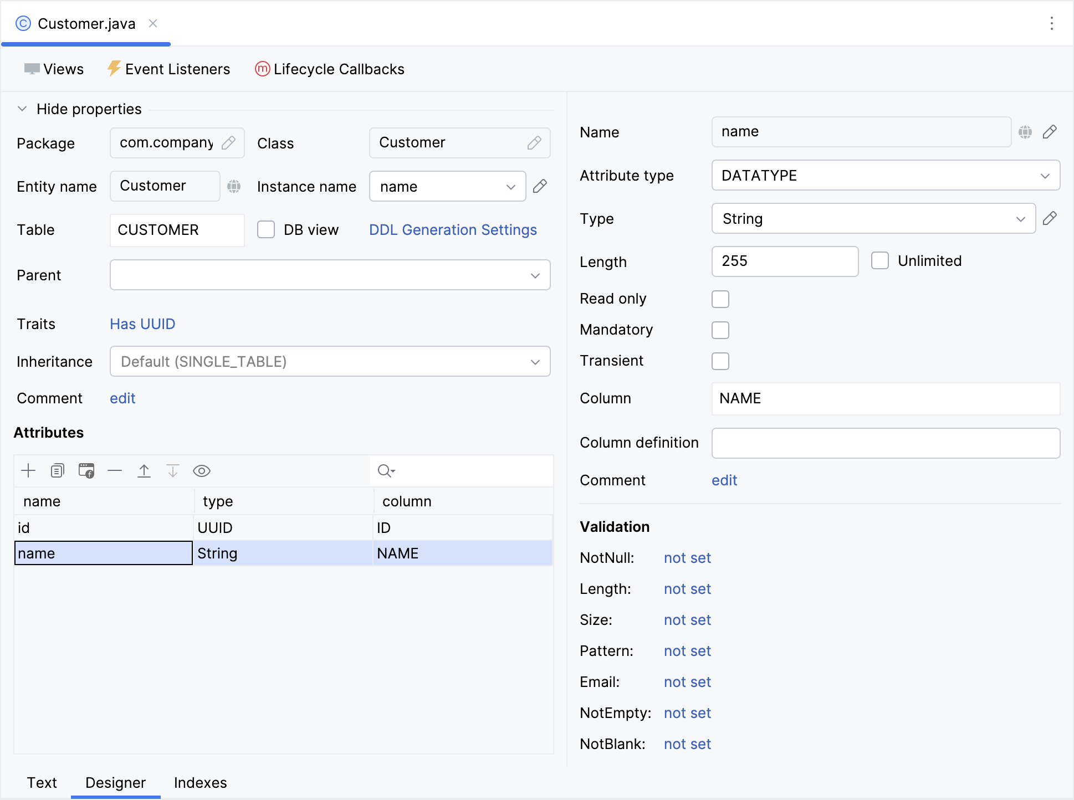Click pencil icon next to Class field
Viewport: 1074px width, 800px height.
coord(534,143)
